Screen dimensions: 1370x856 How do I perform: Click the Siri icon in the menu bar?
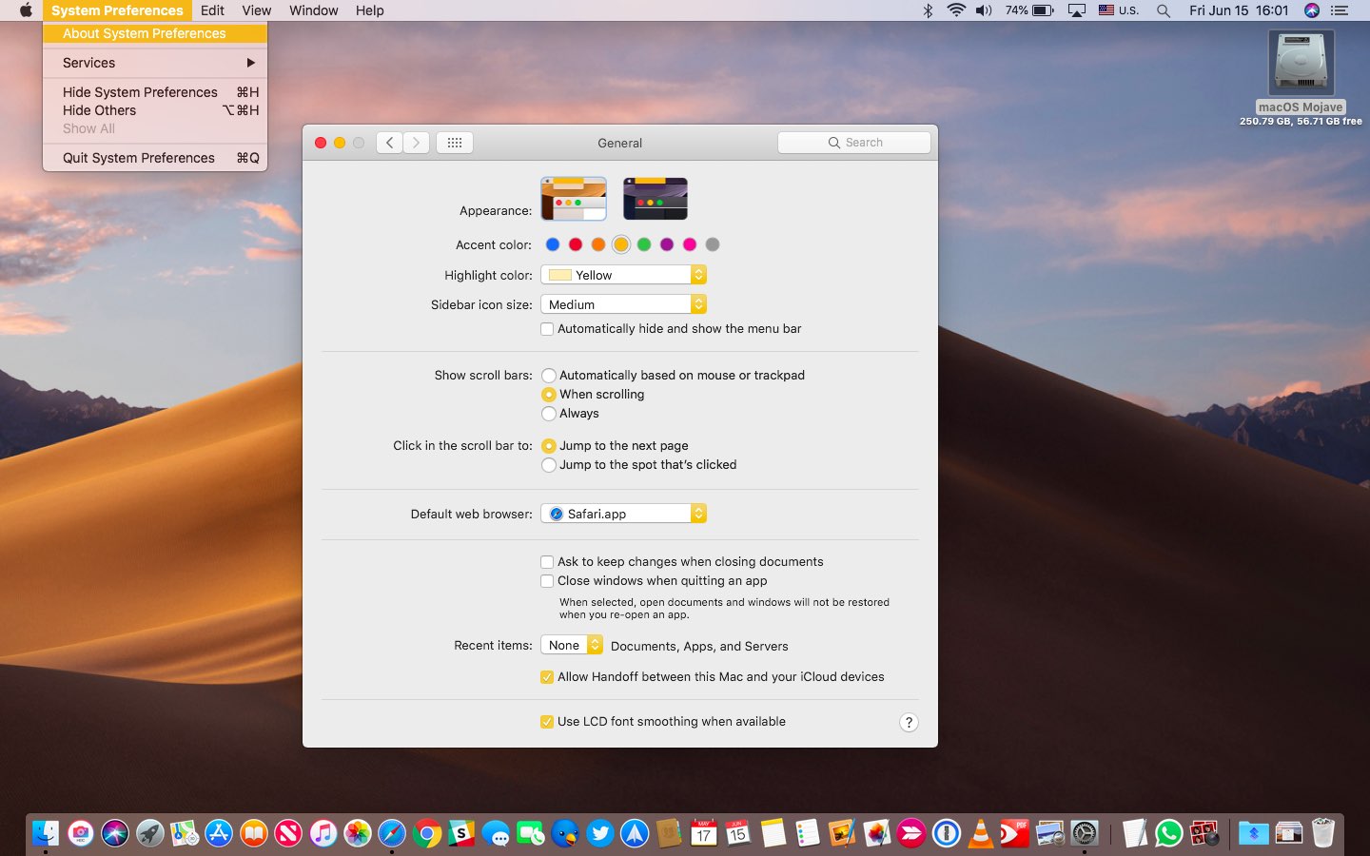tap(1312, 10)
